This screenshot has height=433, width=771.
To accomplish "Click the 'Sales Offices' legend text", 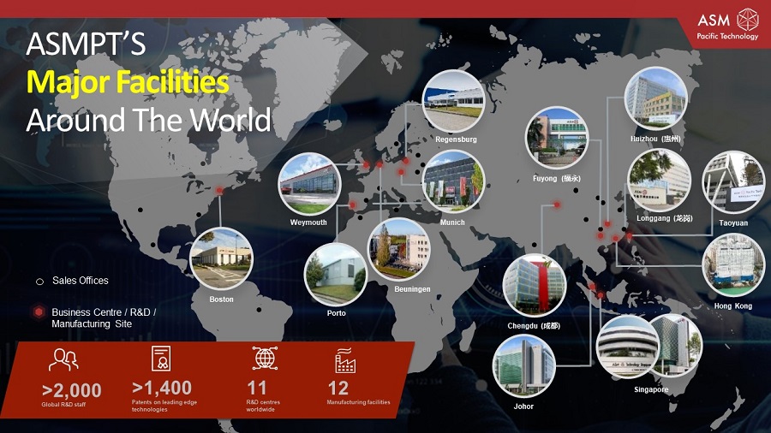I will (x=81, y=281).
